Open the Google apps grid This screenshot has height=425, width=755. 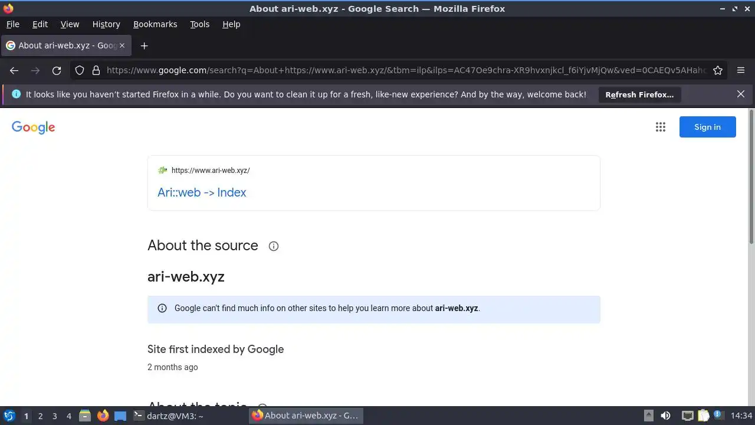click(x=661, y=127)
